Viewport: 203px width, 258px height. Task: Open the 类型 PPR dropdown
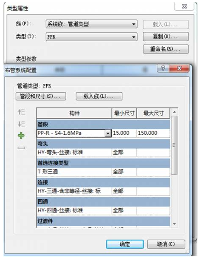point(92,37)
